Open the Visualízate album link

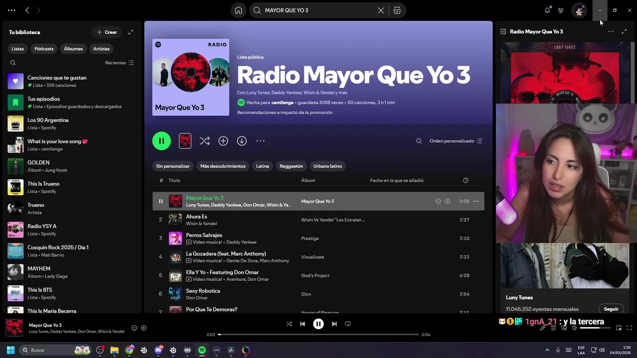(x=313, y=257)
